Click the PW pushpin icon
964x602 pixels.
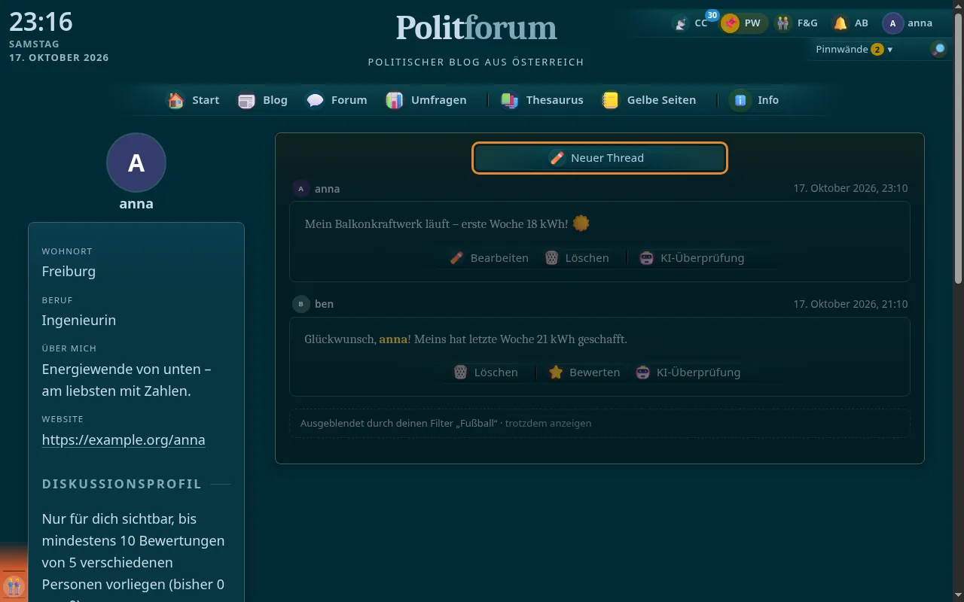pyautogui.click(x=730, y=23)
